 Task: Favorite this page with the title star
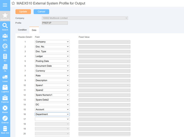pos(13,3)
